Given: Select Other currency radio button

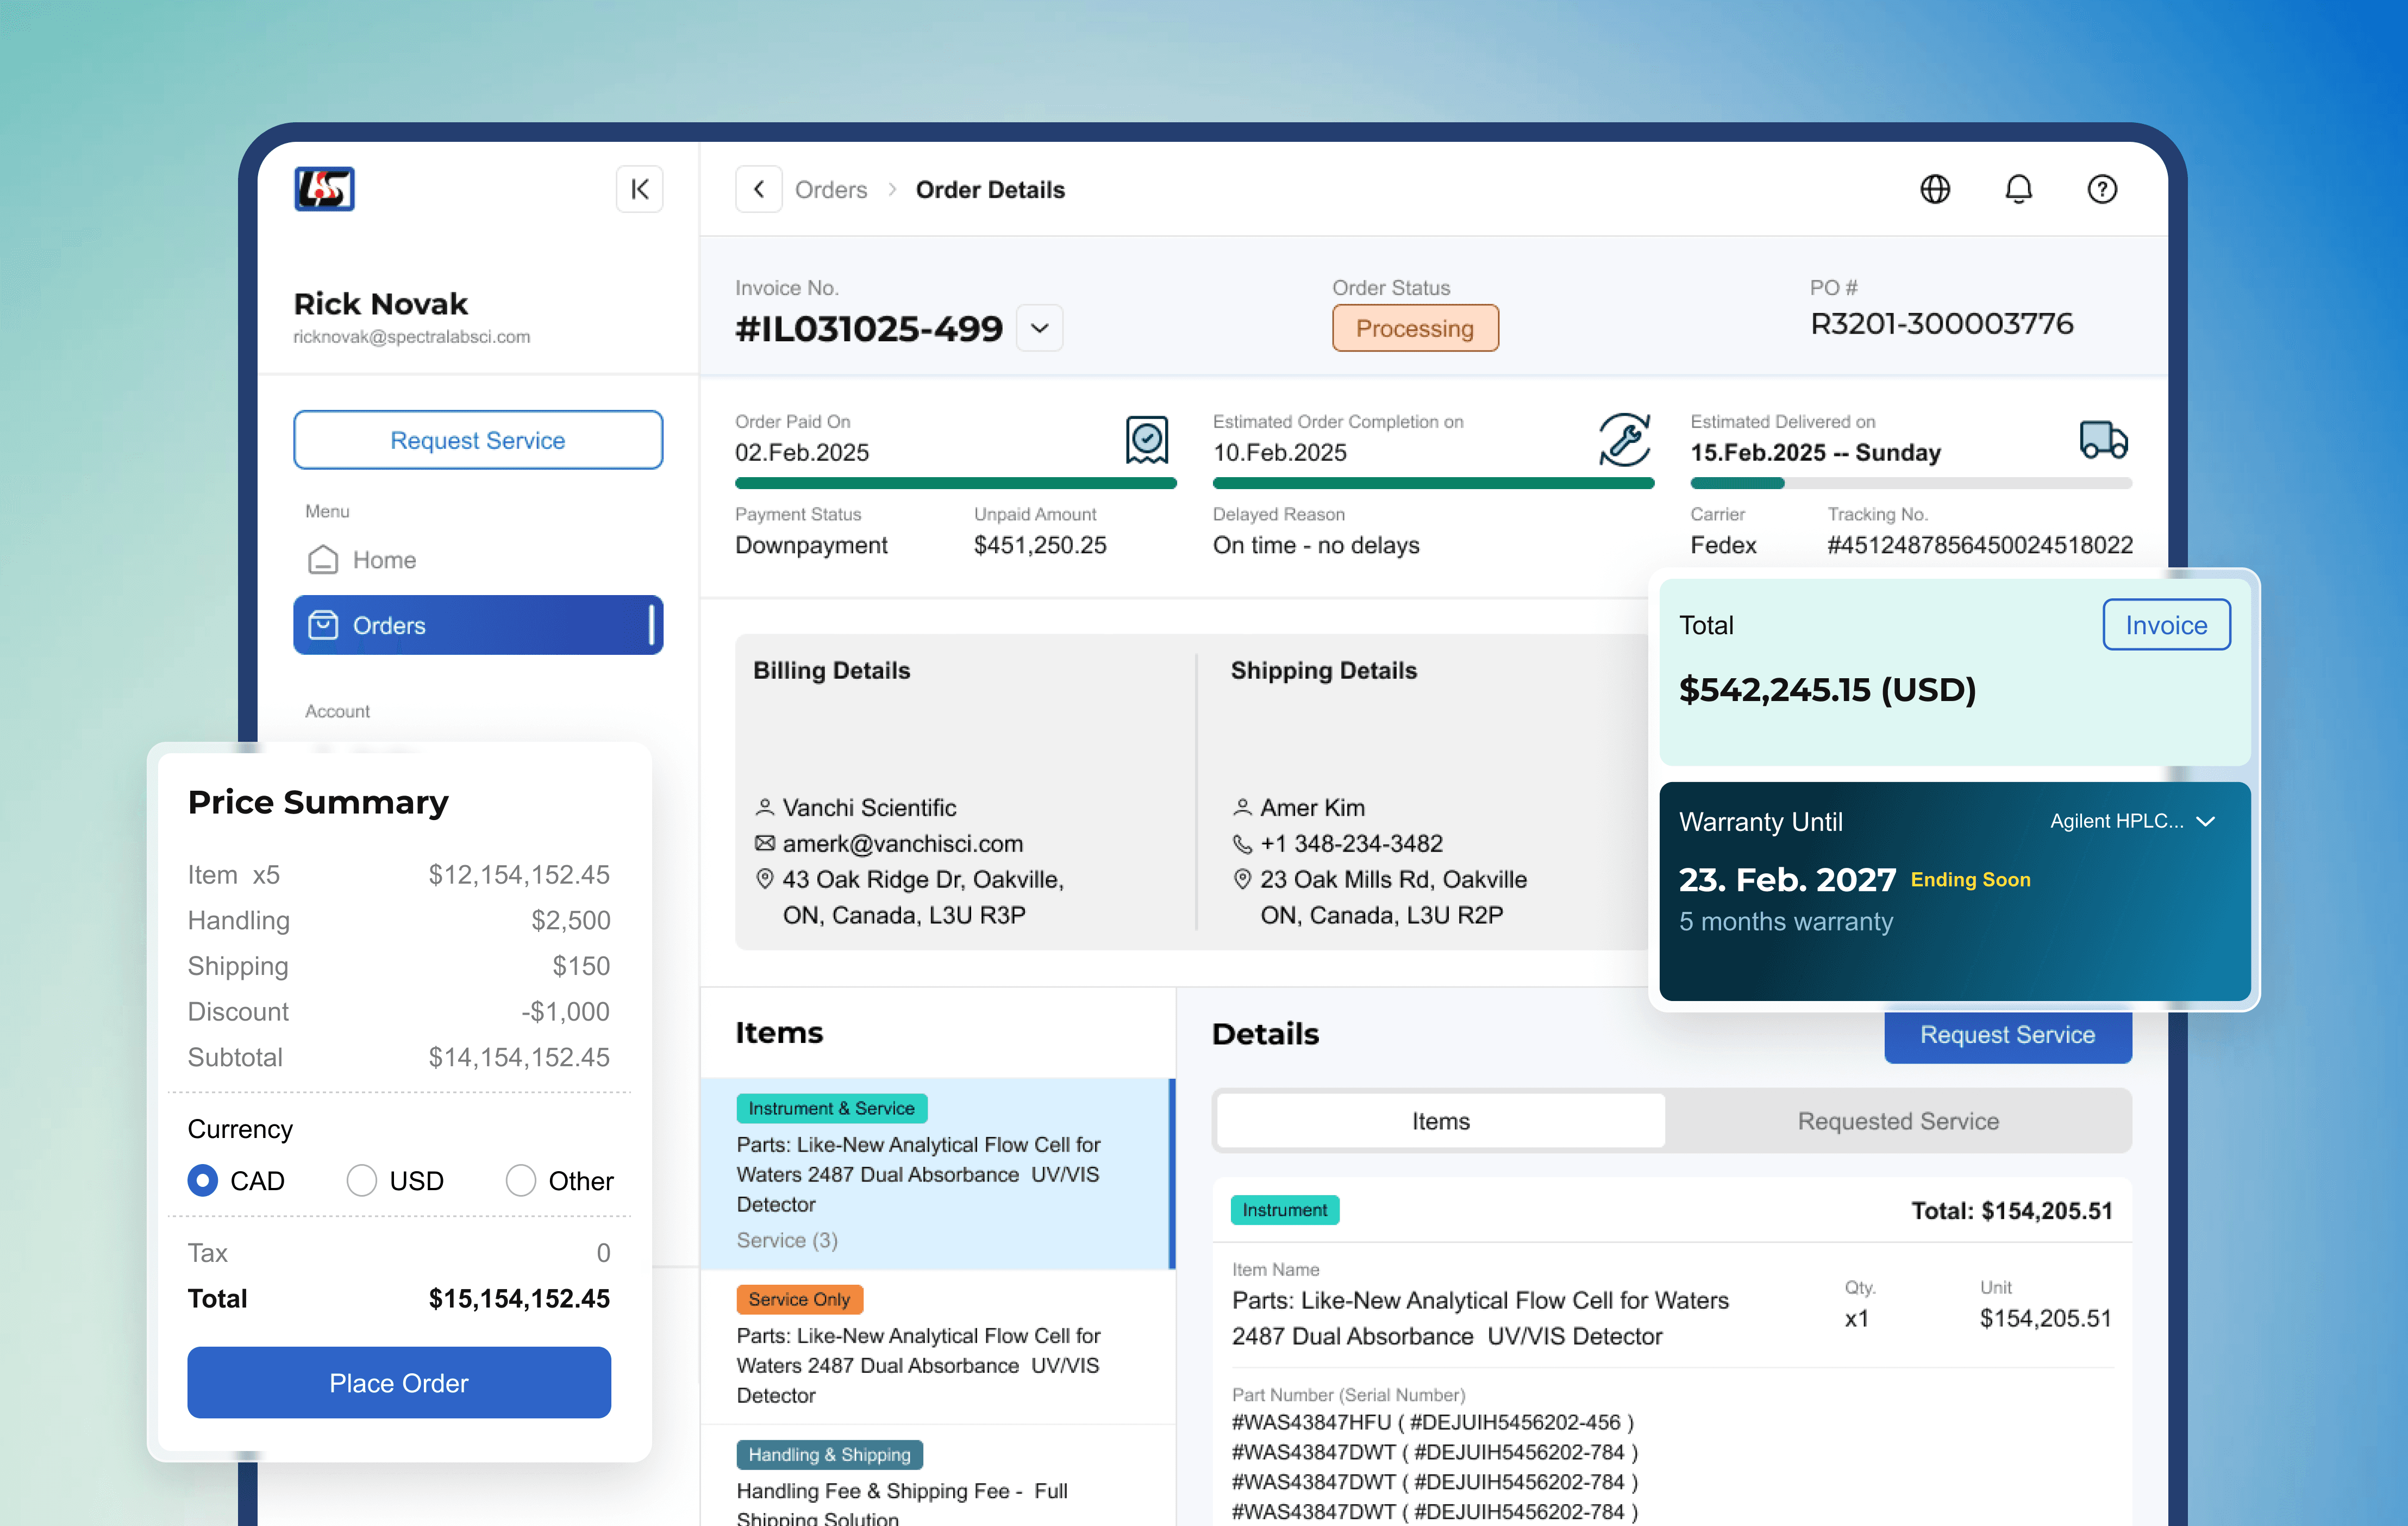Looking at the screenshot, I should pos(521,1181).
